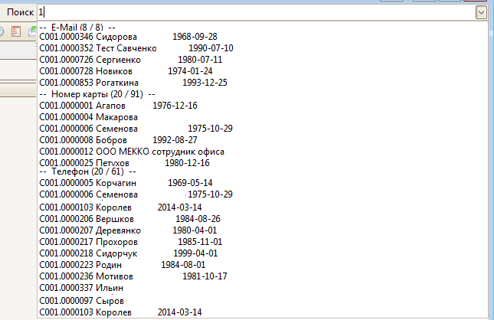Pick the C001.0000004 Макарова entry

[x=88, y=117]
